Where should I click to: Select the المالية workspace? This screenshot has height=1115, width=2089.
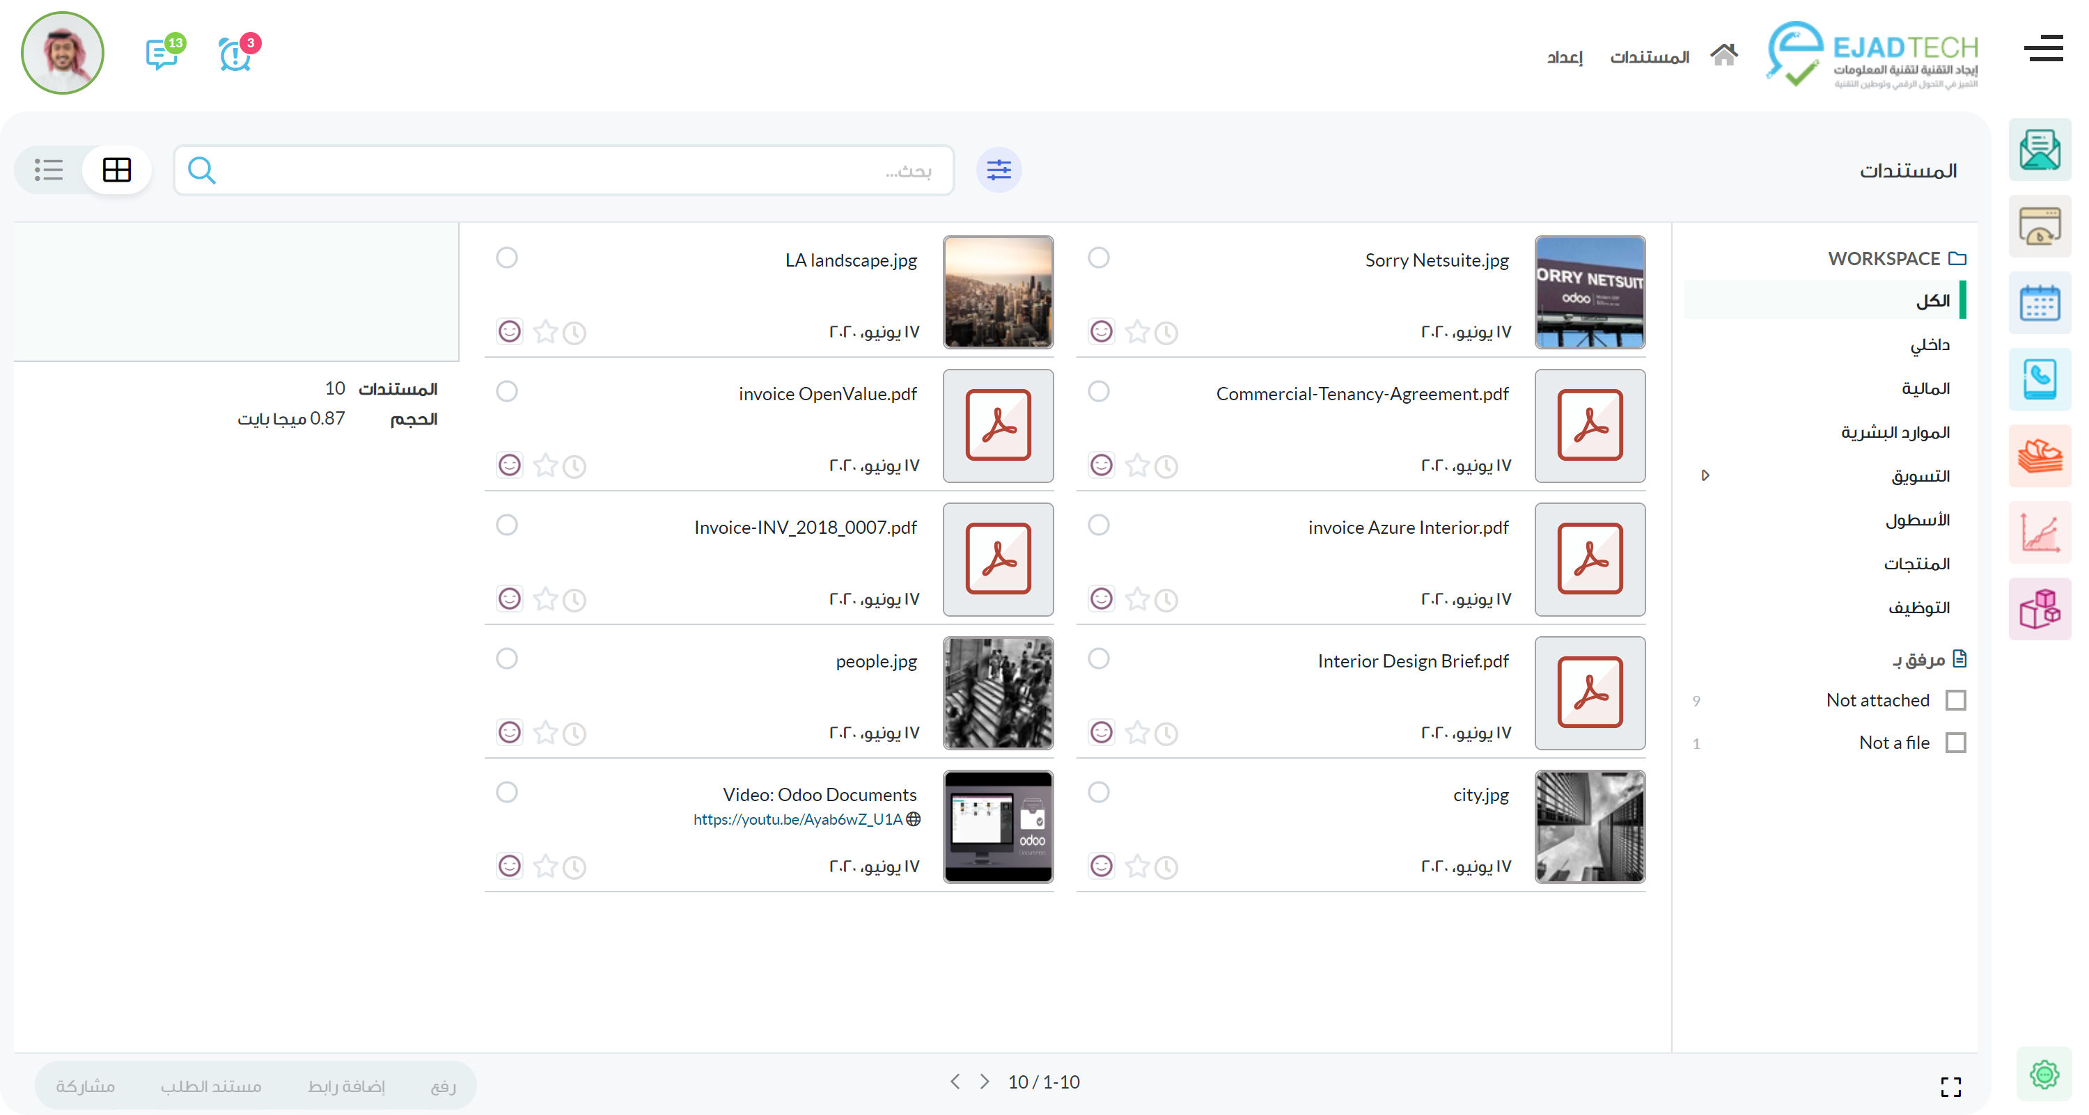pos(1925,388)
